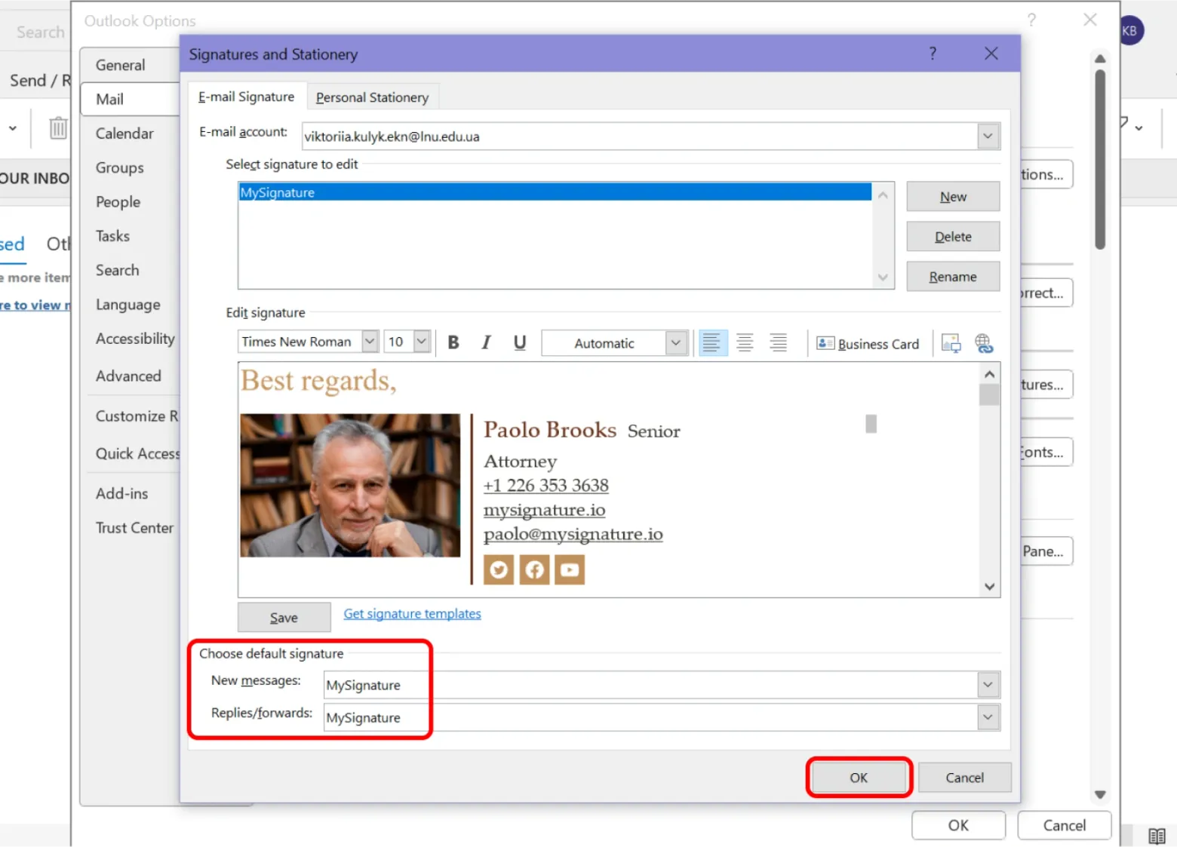Align signature text right
The width and height of the screenshot is (1177, 847).
click(x=778, y=343)
